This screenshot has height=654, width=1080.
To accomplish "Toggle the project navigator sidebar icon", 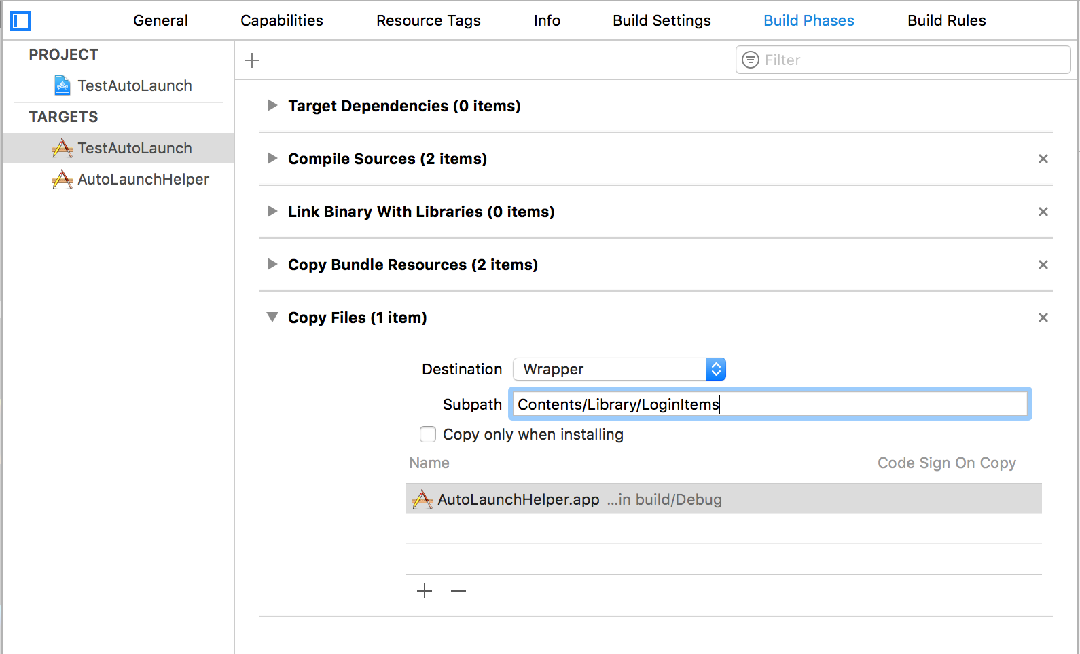I will pos(20,21).
